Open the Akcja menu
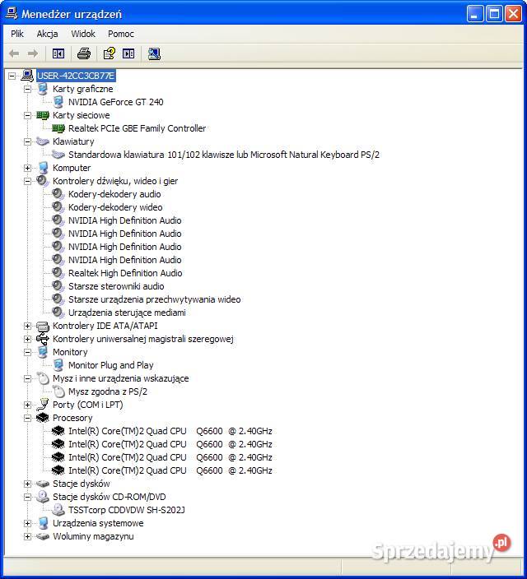Screen dimensions: 527x579 pos(47,34)
